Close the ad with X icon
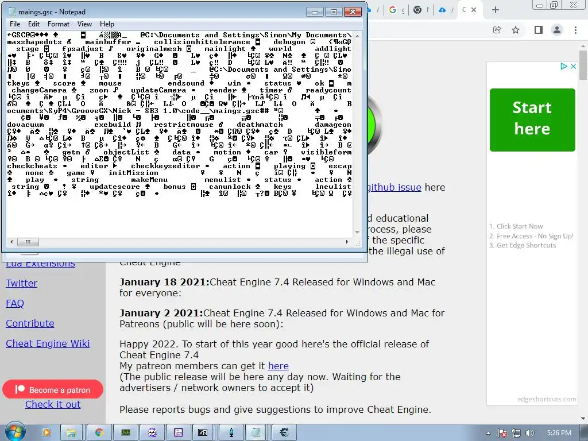 573,67
